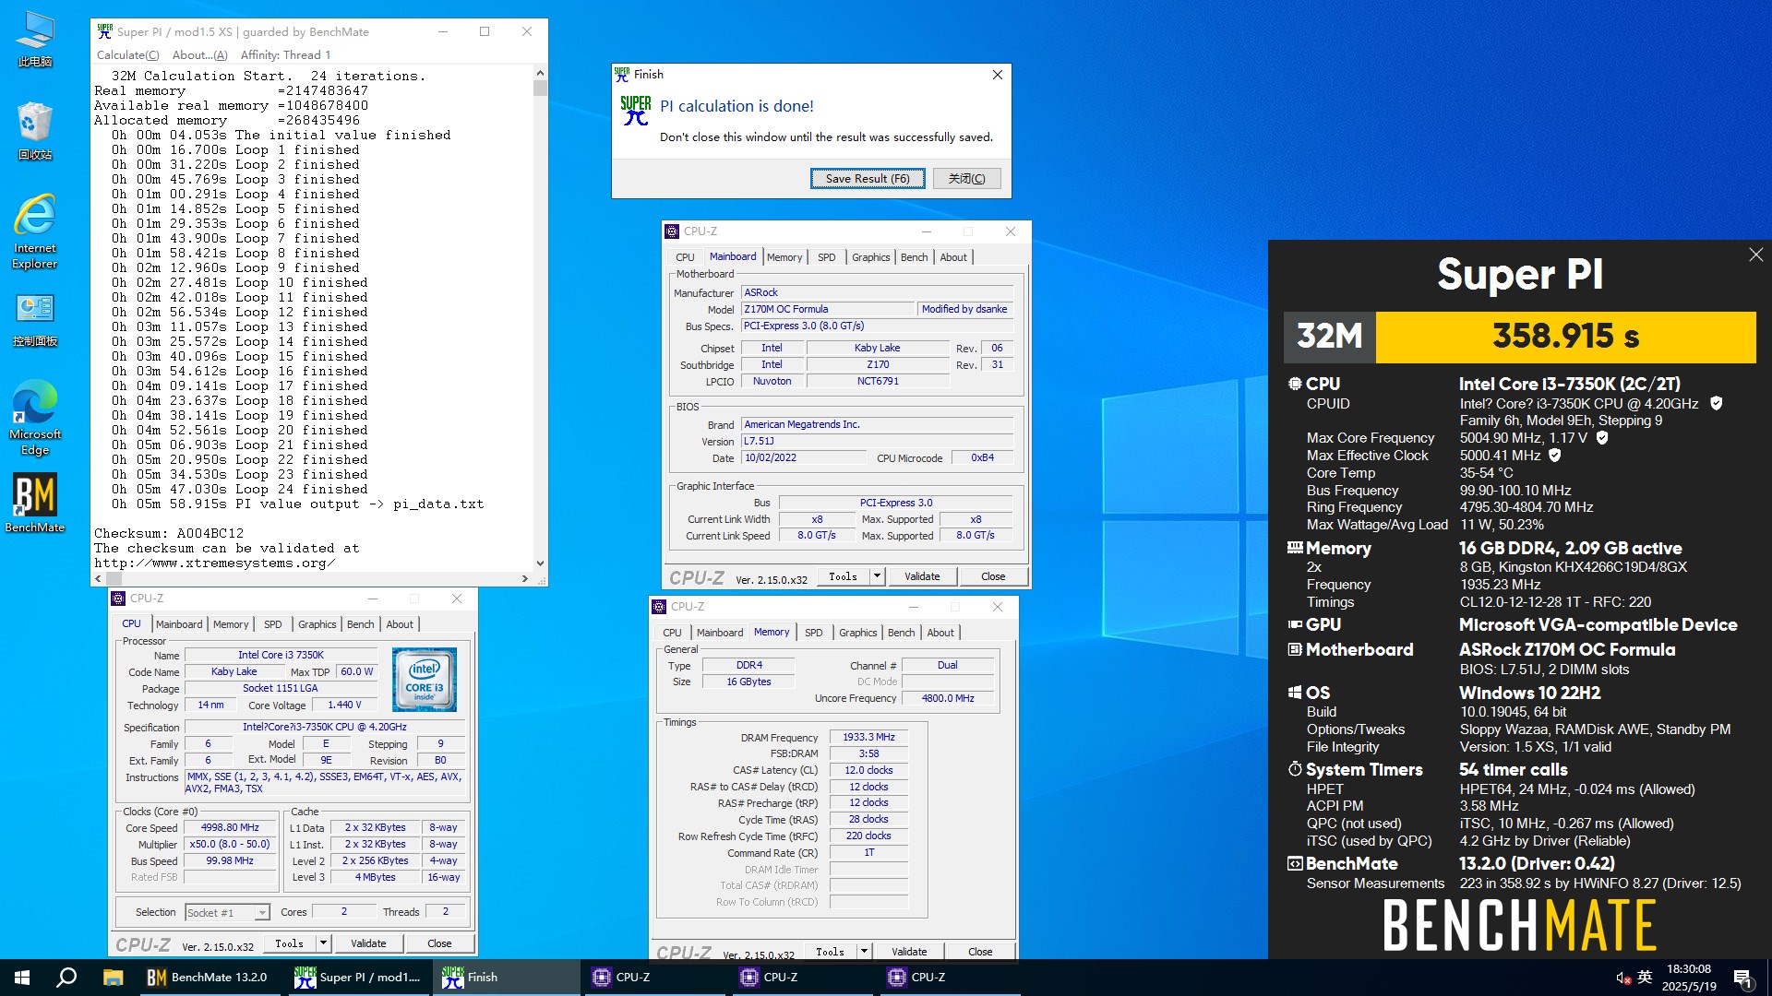Switch to the Mainboard tab in CPU CPU-Z window
This screenshot has width=1772, height=996.
coord(179,624)
